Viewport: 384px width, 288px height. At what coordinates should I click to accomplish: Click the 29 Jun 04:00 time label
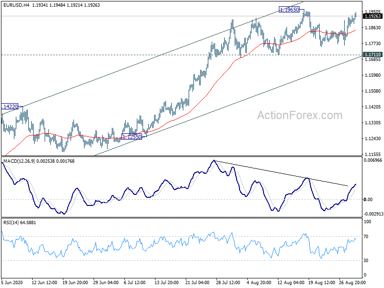(106, 283)
